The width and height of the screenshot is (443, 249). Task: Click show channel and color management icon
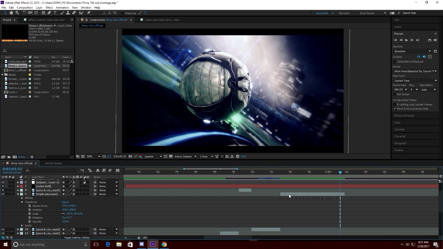(x=140, y=156)
